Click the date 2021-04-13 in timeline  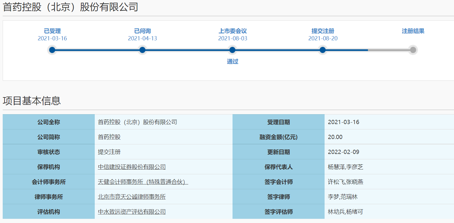coord(143,39)
